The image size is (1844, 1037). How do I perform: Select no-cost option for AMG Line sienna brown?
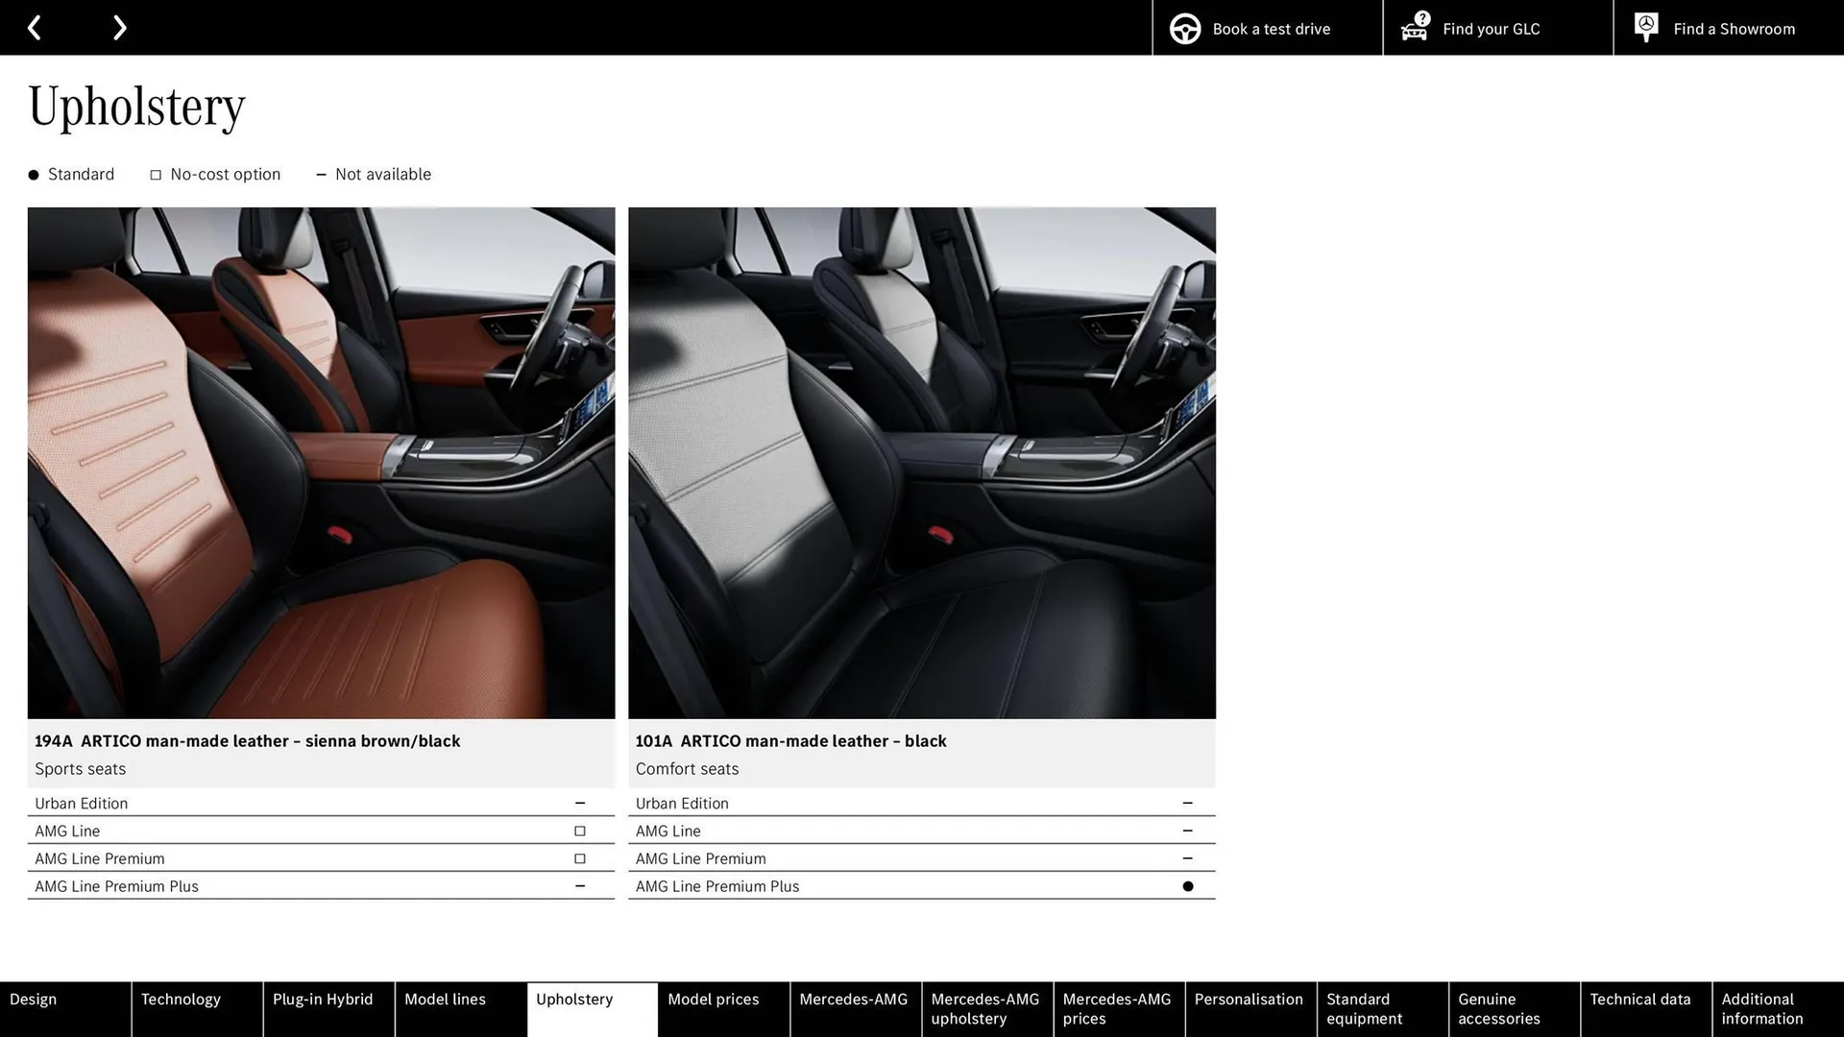(580, 831)
